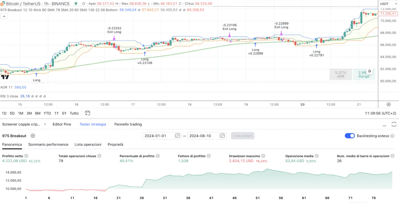Select the 975 Breakout indicator legend
This screenshot has height=203, width=399.
(x=59, y=10)
